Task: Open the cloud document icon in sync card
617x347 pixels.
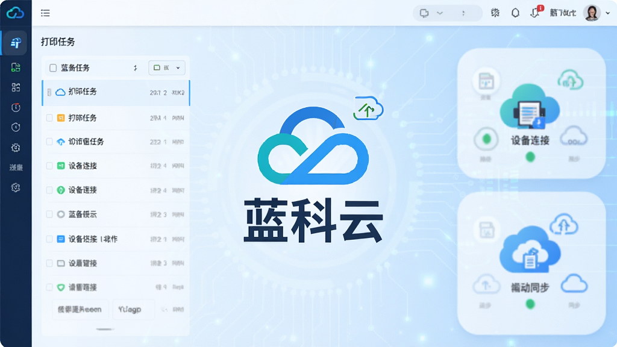Action: (x=530, y=250)
